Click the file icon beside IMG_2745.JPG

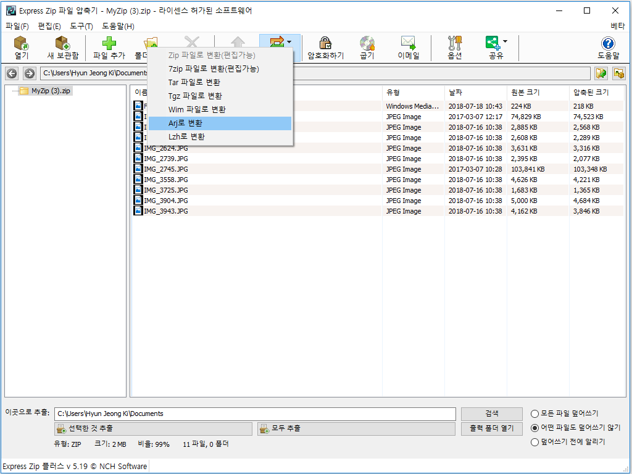pos(138,168)
